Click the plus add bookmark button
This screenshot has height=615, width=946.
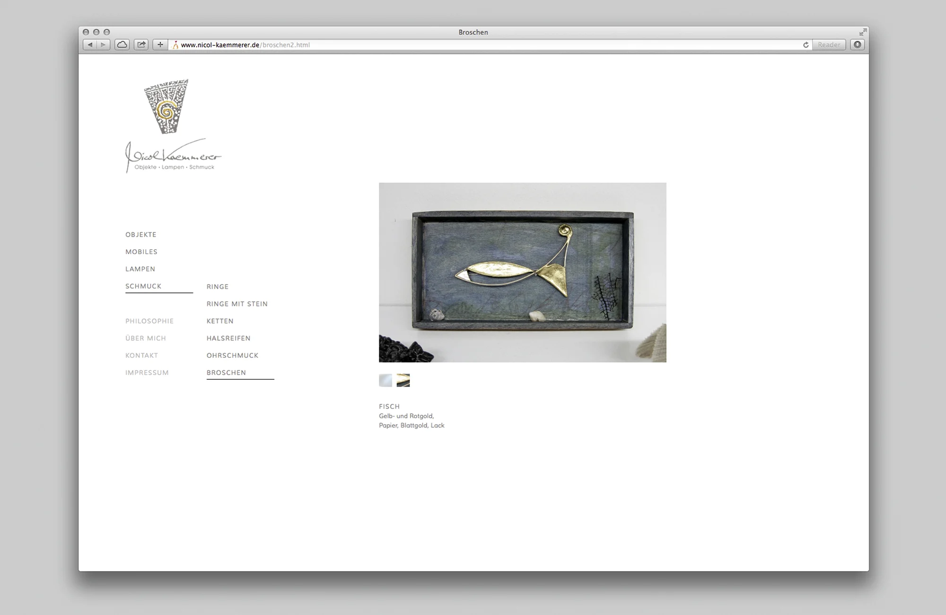coord(160,45)
